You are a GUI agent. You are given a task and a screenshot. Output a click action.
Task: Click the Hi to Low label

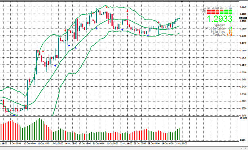217,32
